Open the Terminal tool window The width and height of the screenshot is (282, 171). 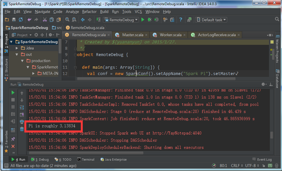[86, 160]
